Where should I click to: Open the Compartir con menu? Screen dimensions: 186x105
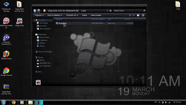[x=72, y=15]
